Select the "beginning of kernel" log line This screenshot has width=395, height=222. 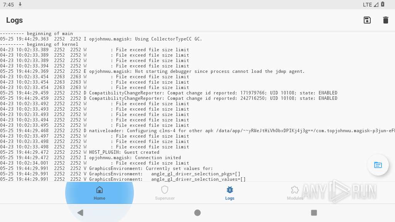tap(39, 44)
